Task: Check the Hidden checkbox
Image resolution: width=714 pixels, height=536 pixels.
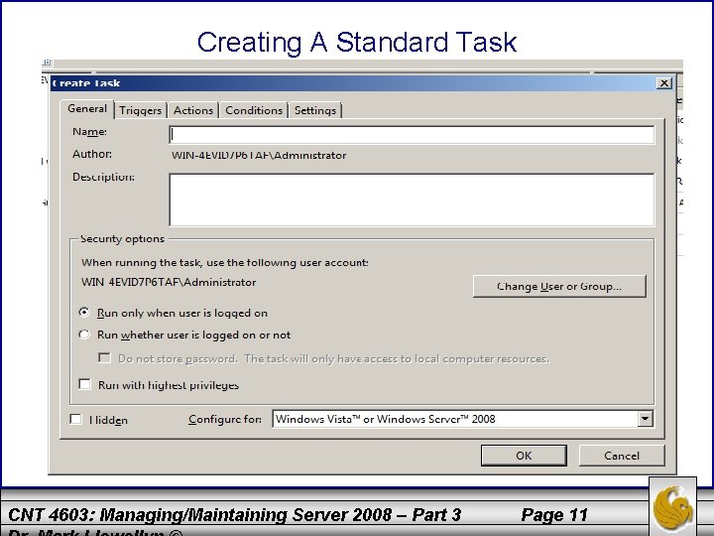Action: [75, 419]
